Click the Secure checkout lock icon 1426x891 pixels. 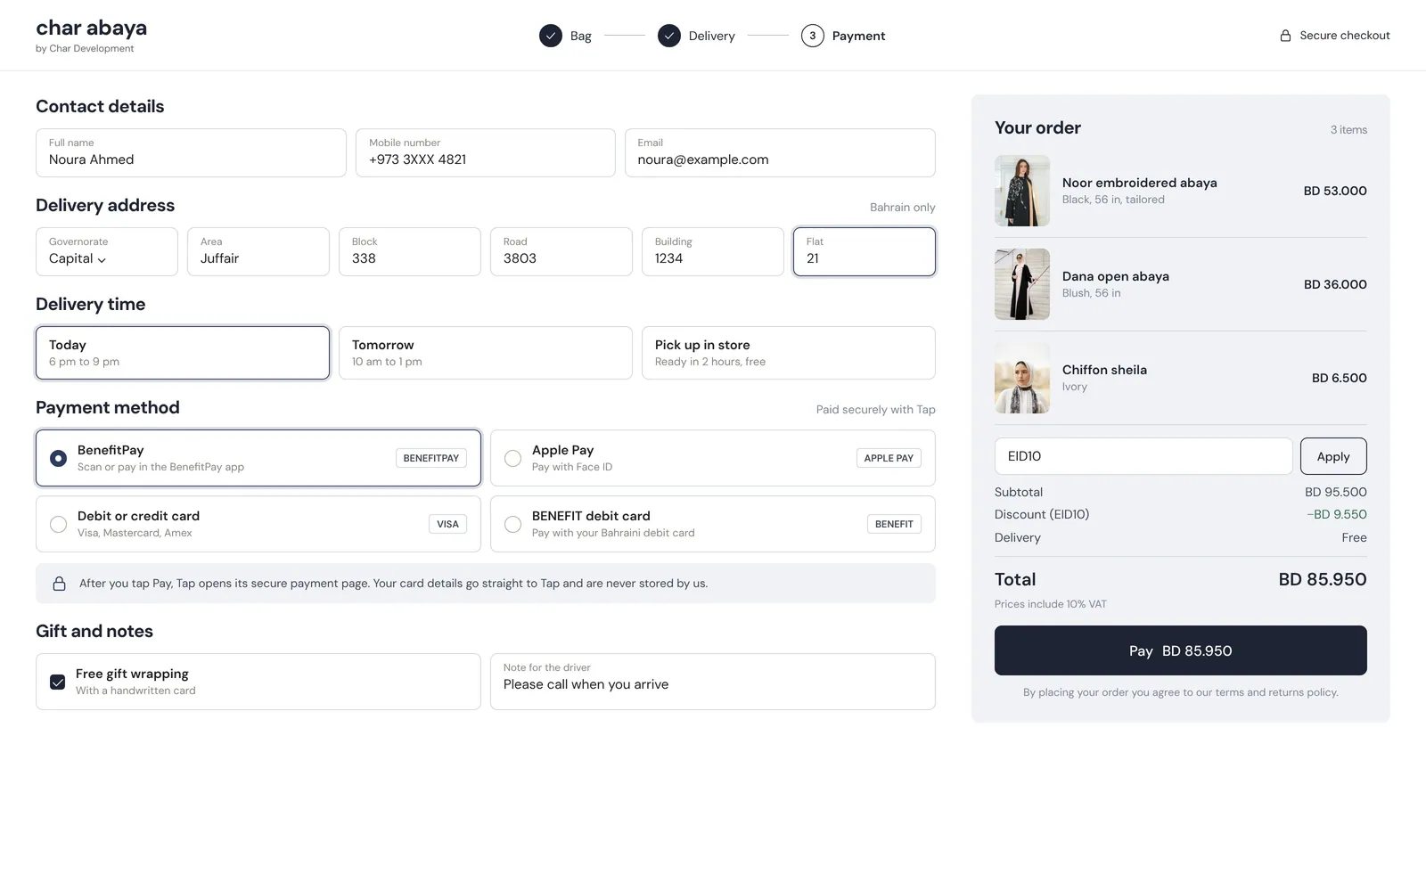pyautogui.click(x=1285, y=36)
